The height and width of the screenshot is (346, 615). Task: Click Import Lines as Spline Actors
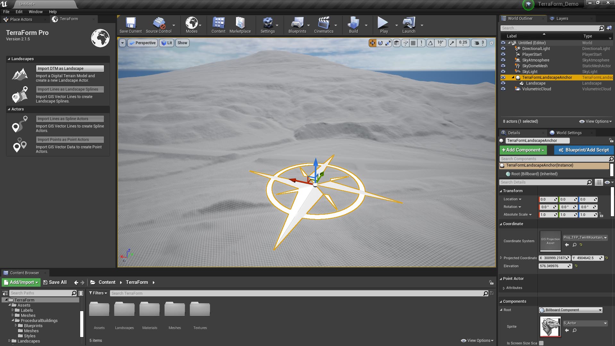70,119
